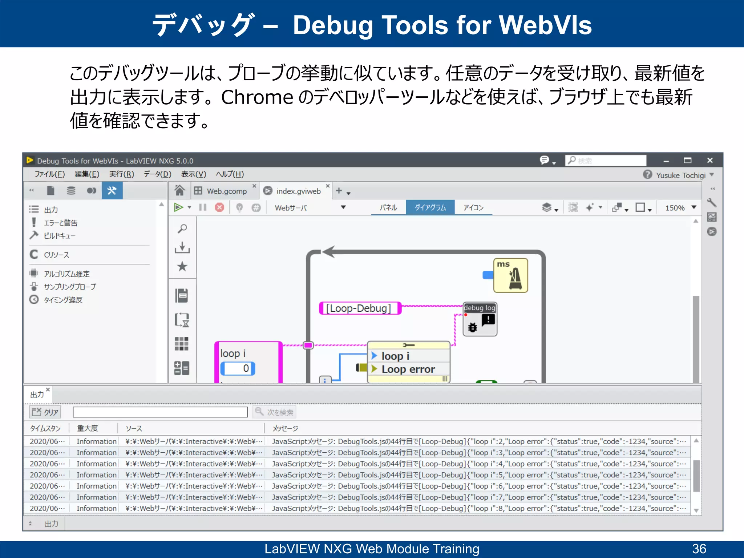Open the home icon tab
744x558 pixels.
(179, 190)
